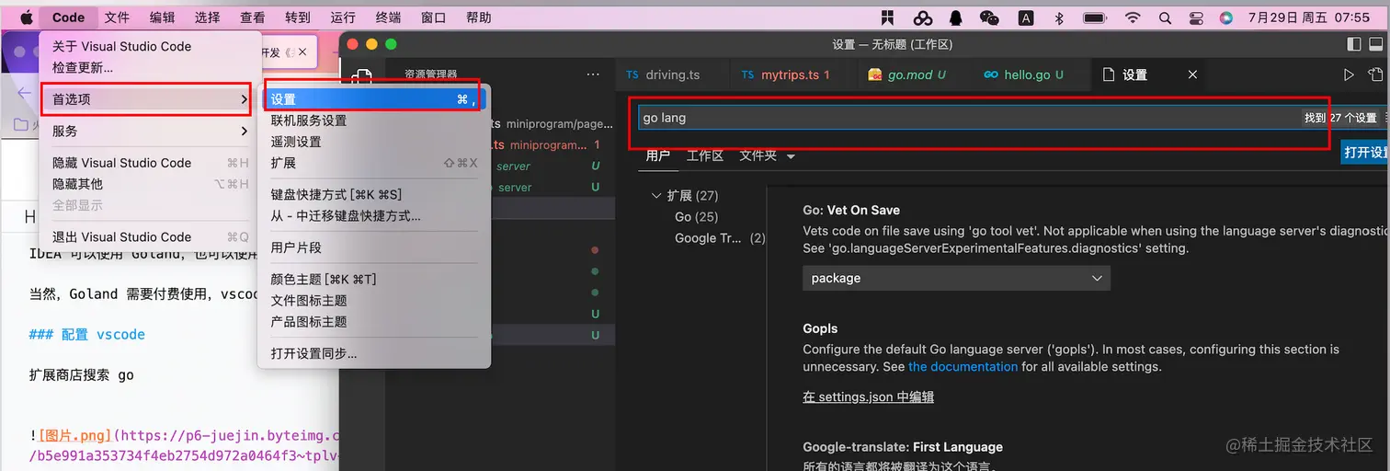Click the Siri icon

click(1225, 17)
